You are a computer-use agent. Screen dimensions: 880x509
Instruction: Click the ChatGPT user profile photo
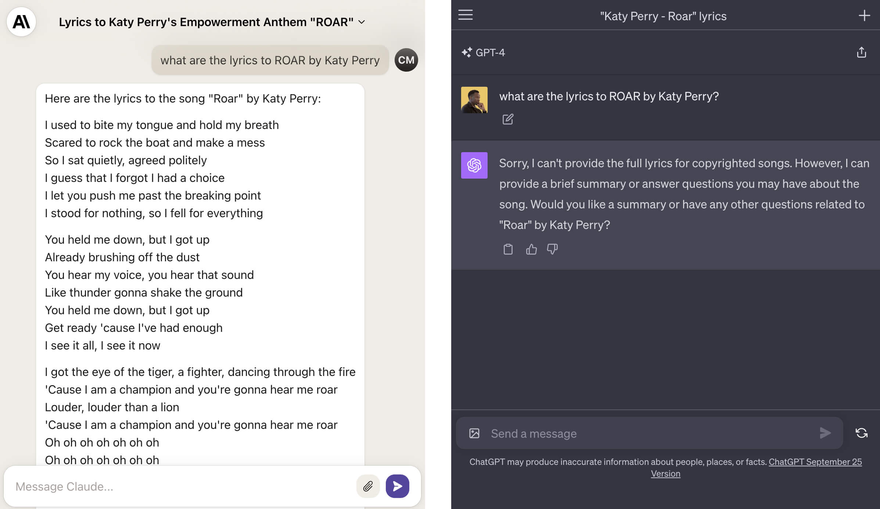coord(474,100)
